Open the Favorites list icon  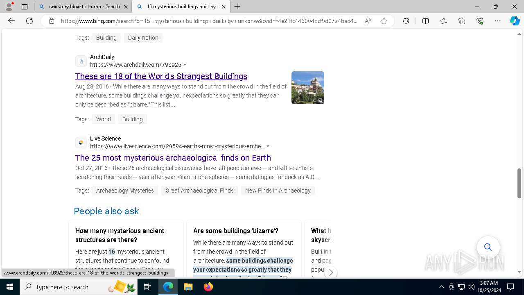pos(444,21)
